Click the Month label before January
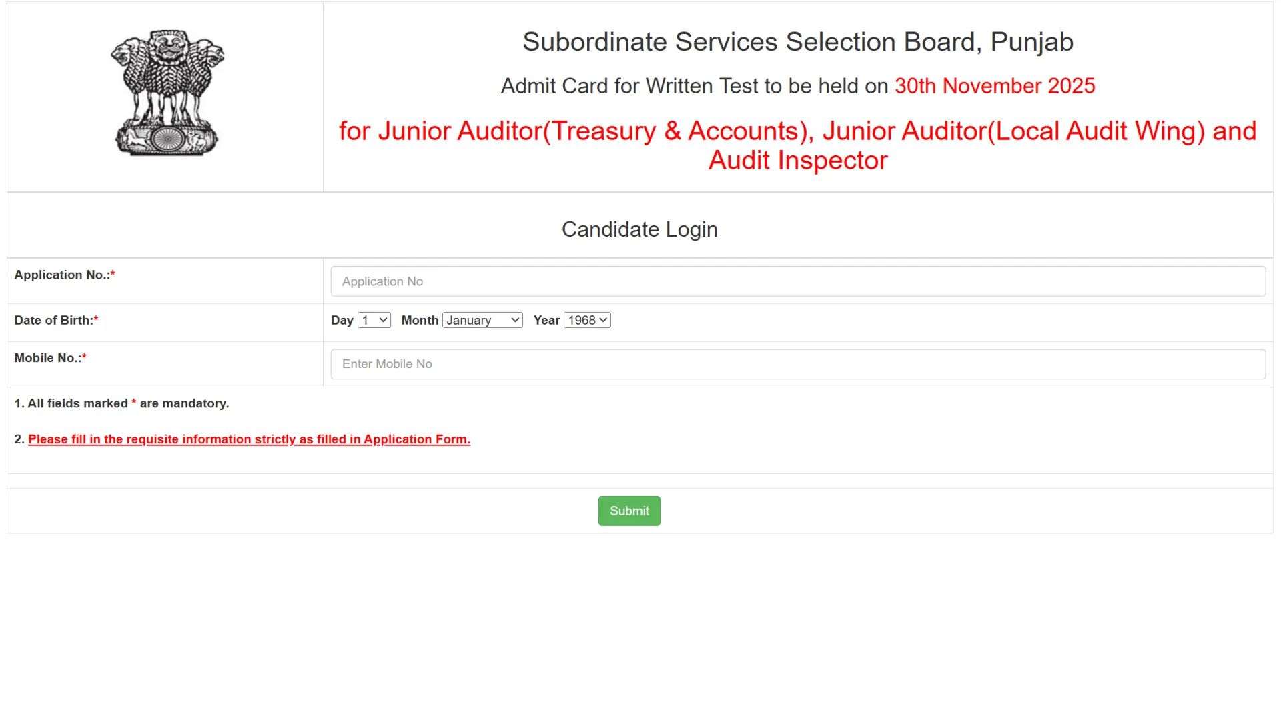The image size is (1281, 720). pos(420,320)
